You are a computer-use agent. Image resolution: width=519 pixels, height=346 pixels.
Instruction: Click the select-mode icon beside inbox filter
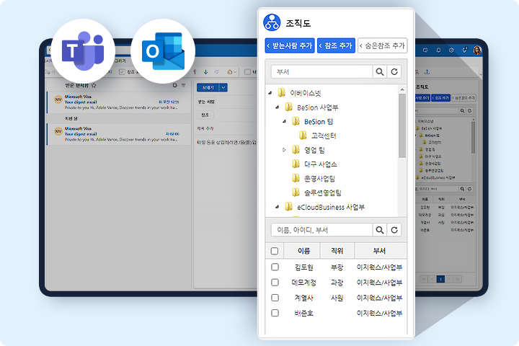[174, 86]
